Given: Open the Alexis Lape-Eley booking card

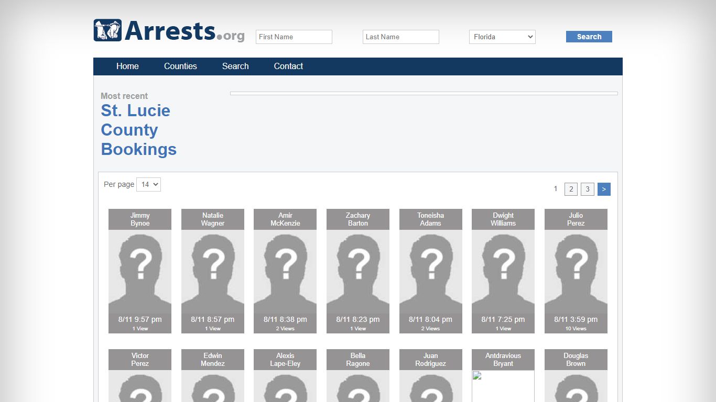Looking at the screenshot, I should pos(285,375).
